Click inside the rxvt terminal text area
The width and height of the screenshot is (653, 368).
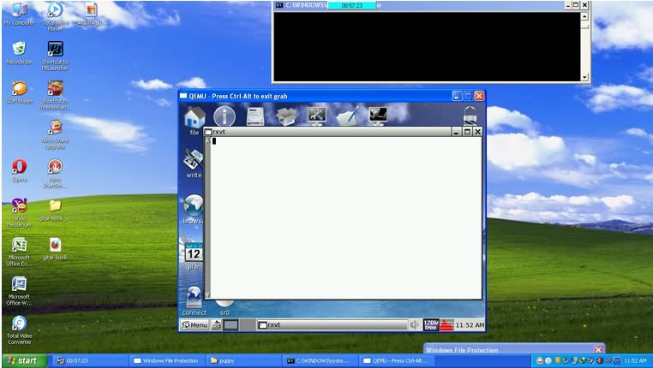tap(346, 217)
